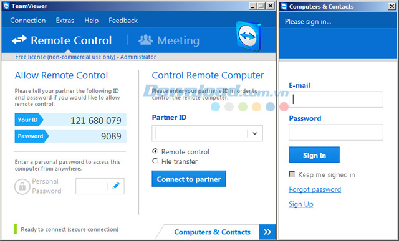Open the Help menu
Viewport: 399px width, 241px height.
[x=92, y=21]
